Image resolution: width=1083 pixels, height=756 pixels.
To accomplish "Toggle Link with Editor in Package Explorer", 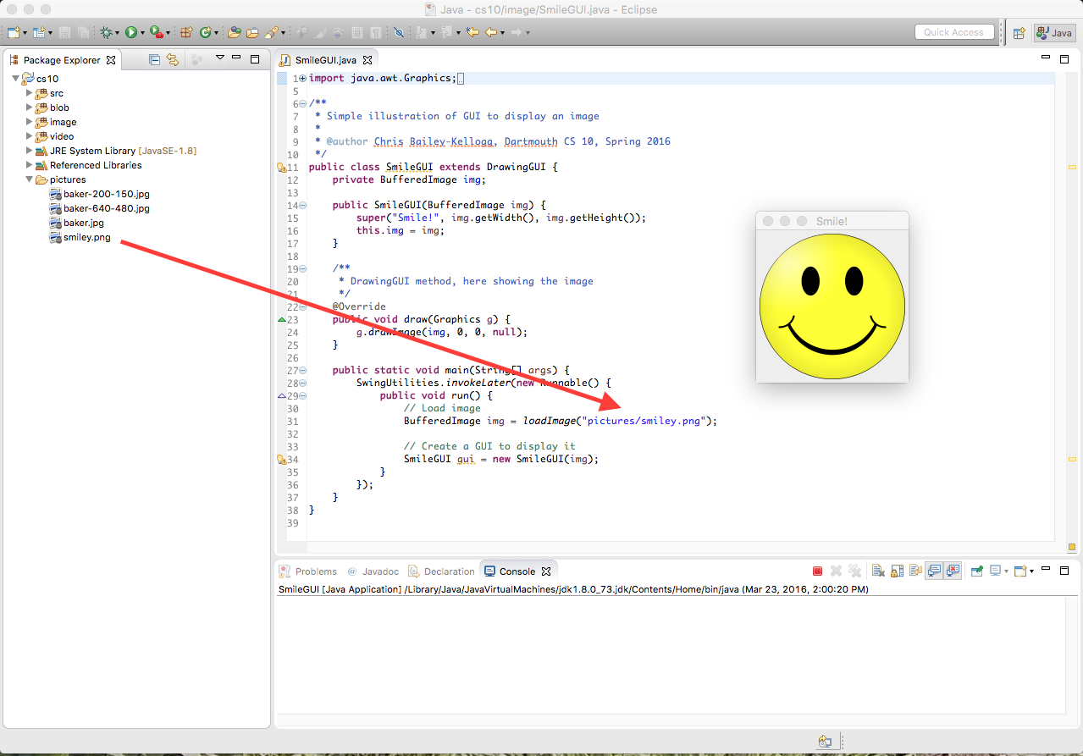I will [173, 59].
